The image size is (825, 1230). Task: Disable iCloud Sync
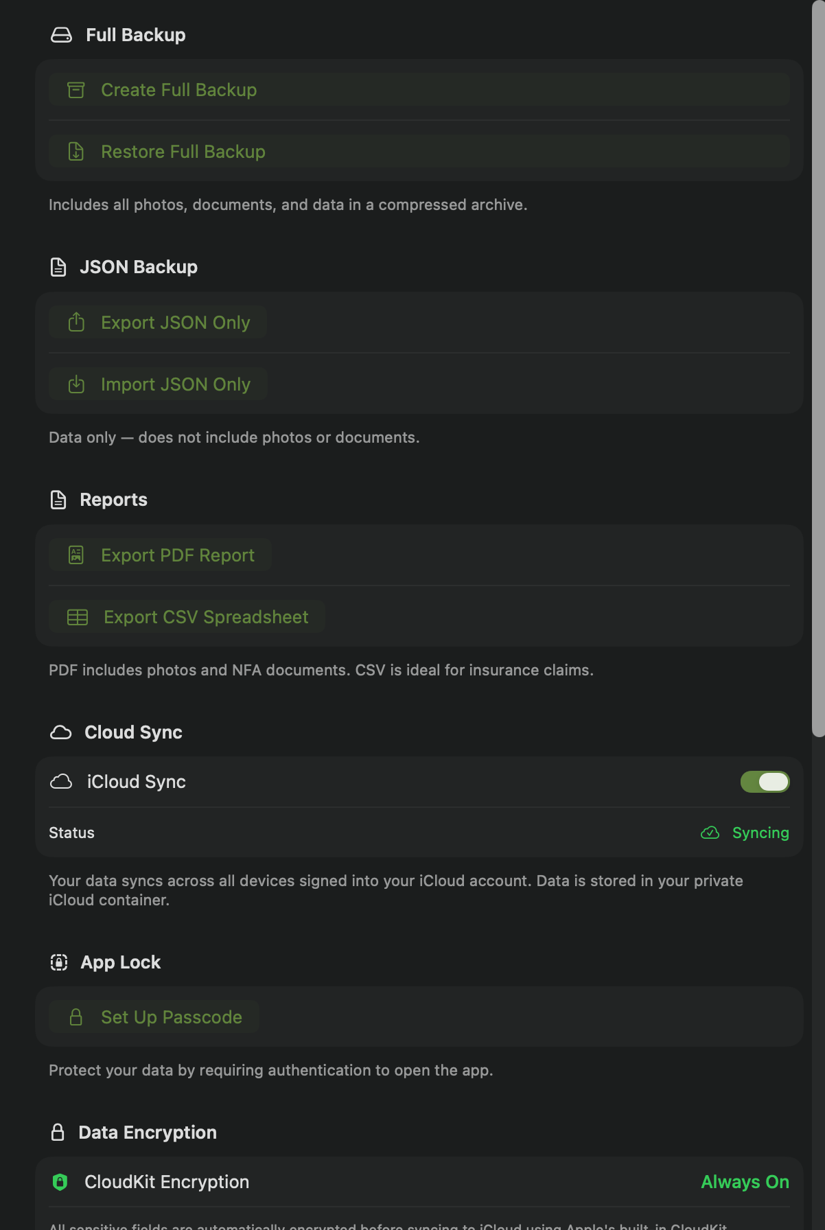point(765,782)
